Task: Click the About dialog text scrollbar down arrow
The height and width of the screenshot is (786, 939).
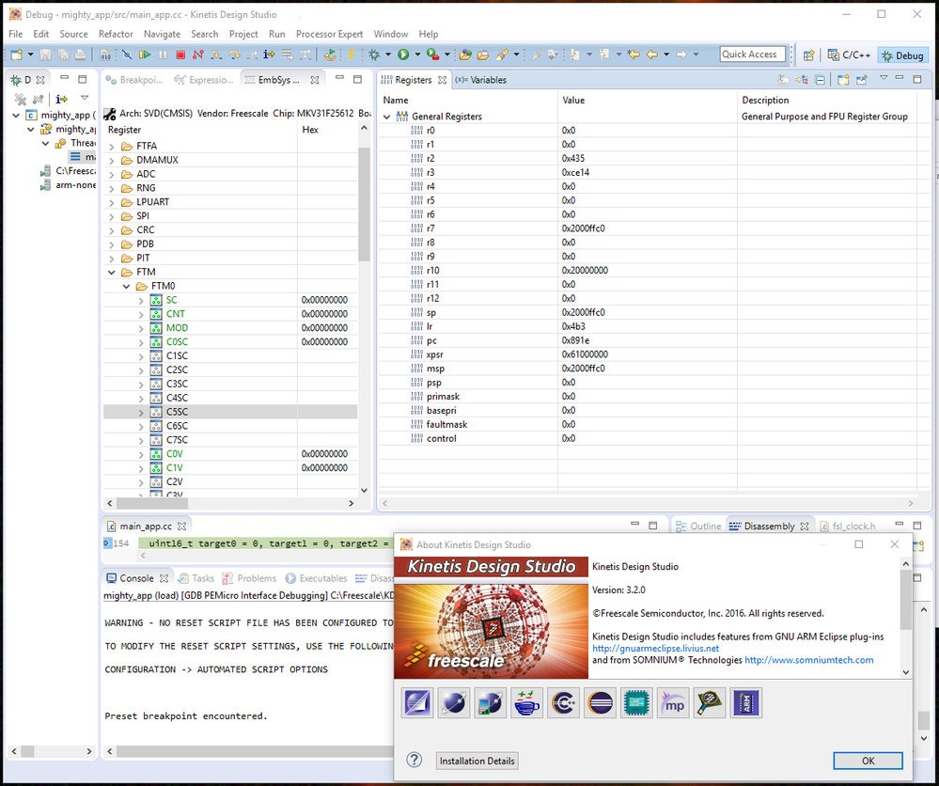Action: [x=905, y=672]
